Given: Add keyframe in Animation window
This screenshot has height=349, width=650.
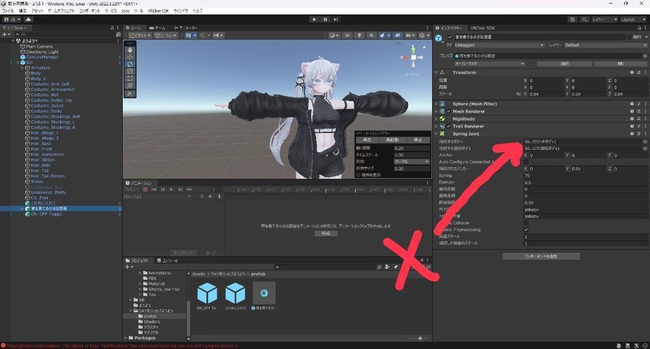Looking at the screenshot, I should [x=211, y=197].
